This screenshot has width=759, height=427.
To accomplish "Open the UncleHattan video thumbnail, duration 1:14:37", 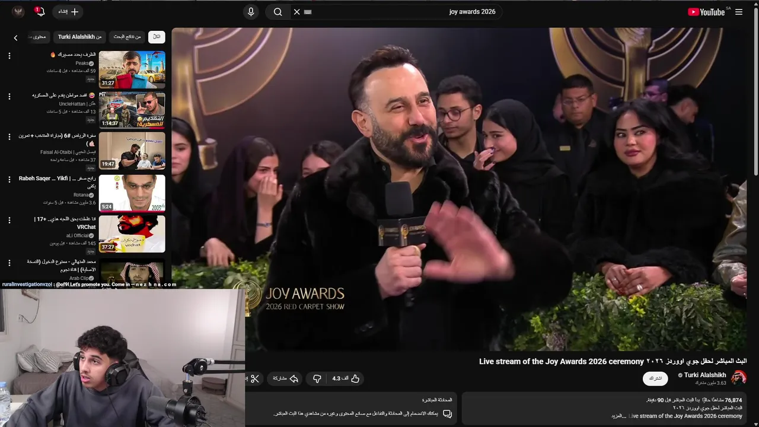I will (x=132, y=110).
